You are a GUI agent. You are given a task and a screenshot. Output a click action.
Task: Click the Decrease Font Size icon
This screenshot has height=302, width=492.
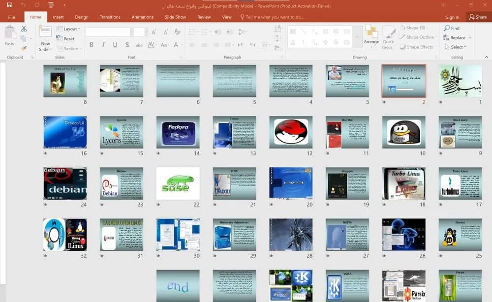point(165,31)
